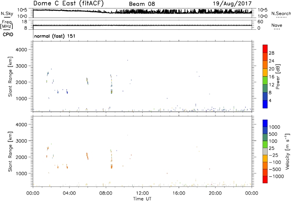Screen dimensions: 291x201
Task: Click the "18" frequency tick label
Action: (24, 22)
